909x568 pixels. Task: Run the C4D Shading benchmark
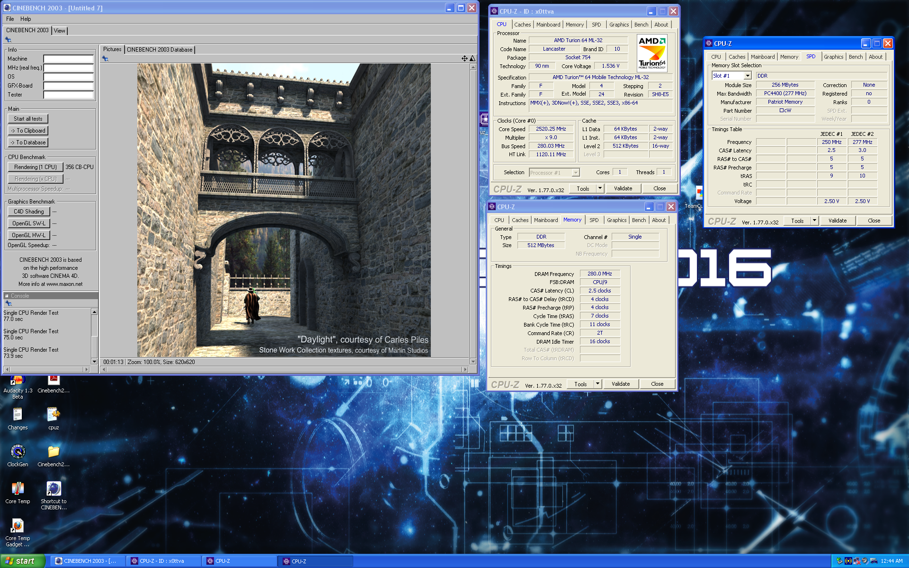29,212
